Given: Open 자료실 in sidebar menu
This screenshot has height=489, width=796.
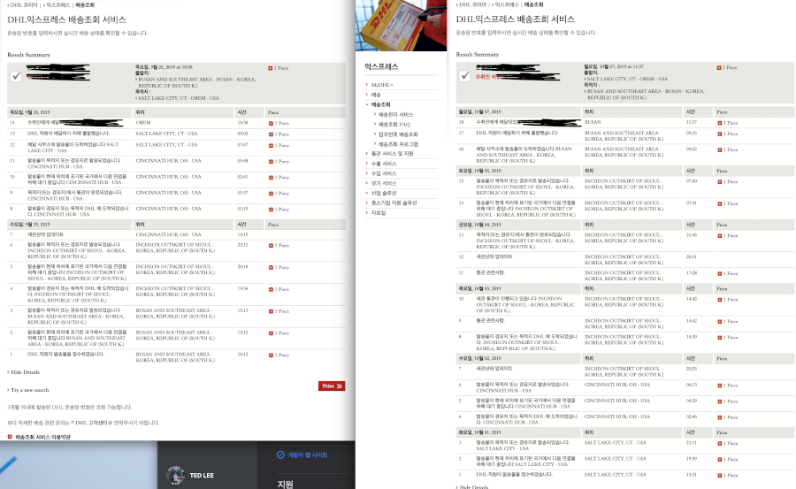Looking at the screenshot, I should tap(379, 213).
